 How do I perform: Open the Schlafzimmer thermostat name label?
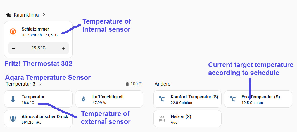pyautogui.click(x=35, y=29)
